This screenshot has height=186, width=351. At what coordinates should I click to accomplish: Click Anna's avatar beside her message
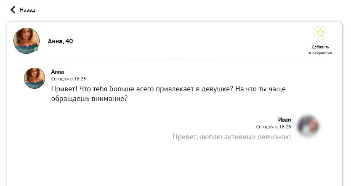(35, 78)
